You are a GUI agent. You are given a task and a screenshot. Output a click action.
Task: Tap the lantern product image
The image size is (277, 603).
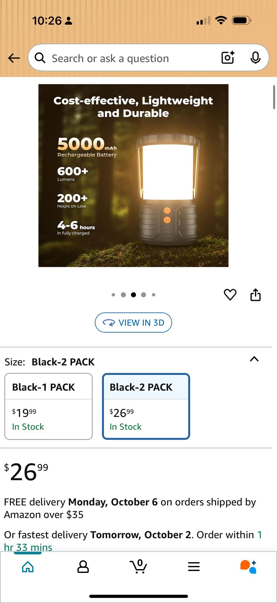pyautogui.click(x=133, y=176)
